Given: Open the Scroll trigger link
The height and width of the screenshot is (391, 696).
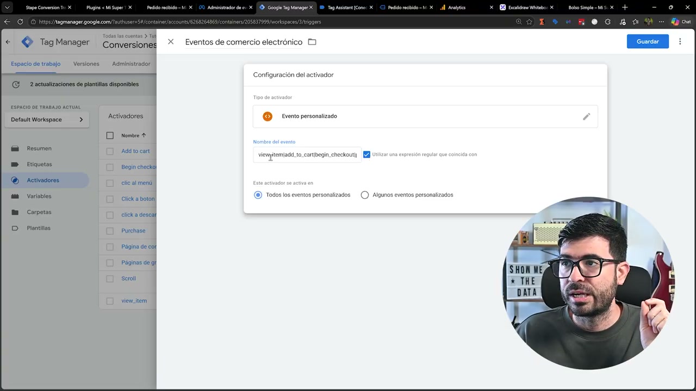Looking at the screenshot, I should pyautogui.click(x=128, y=279).
